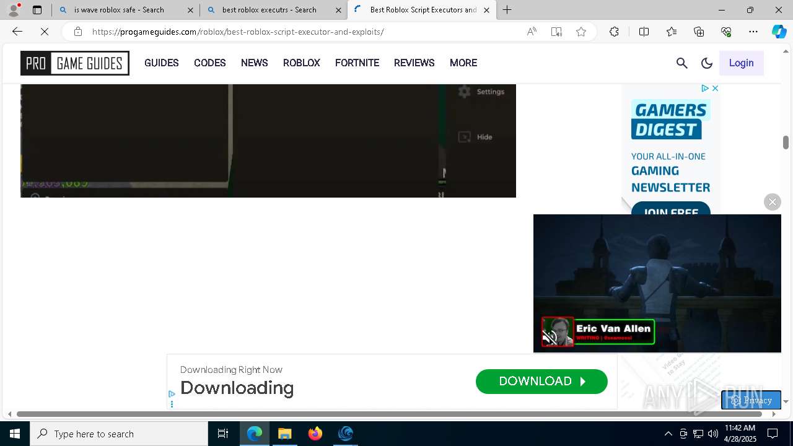The height and width of the screenshot is (446, 793).
Task: Add this page to favorites
Action: click(581, 32)
